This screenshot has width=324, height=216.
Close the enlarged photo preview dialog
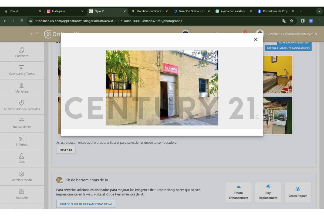coord(256,39)
